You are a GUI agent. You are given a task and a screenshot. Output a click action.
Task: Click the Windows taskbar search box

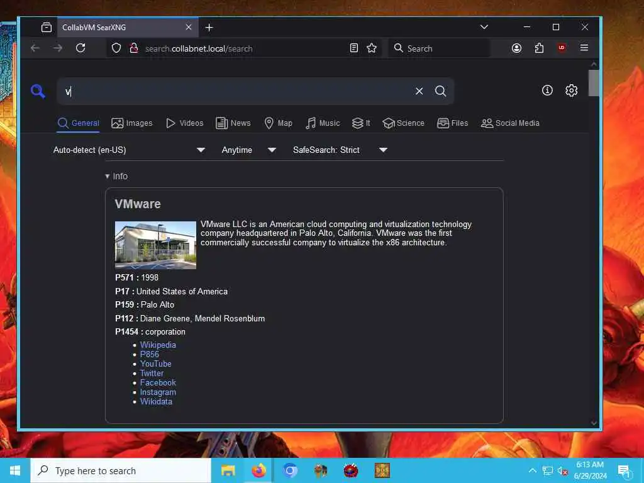[121, 470]
